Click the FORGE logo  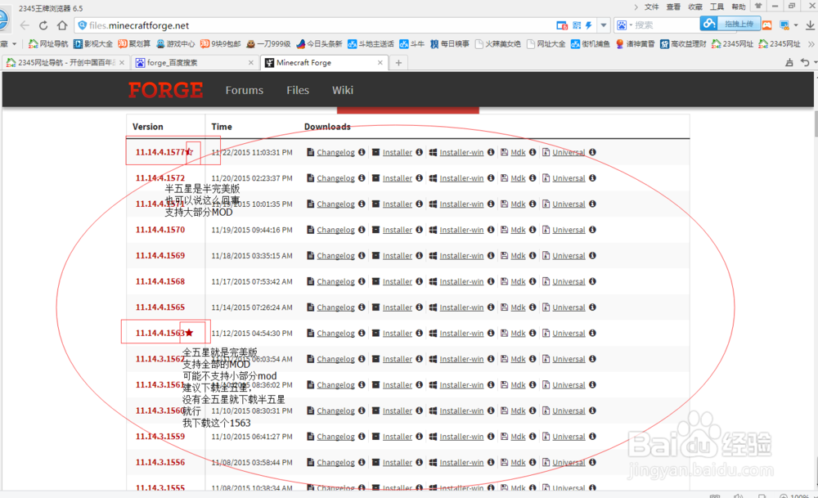tap(165, 90)
